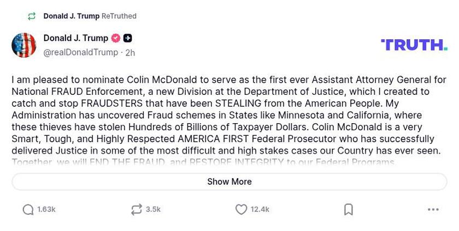This screenshot has height=231, width=459.
Task: Click the black plus badge beside the name
Action: 127,38
